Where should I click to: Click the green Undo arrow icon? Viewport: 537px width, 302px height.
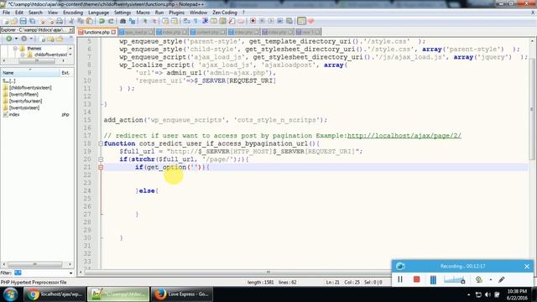pos(102,21)
